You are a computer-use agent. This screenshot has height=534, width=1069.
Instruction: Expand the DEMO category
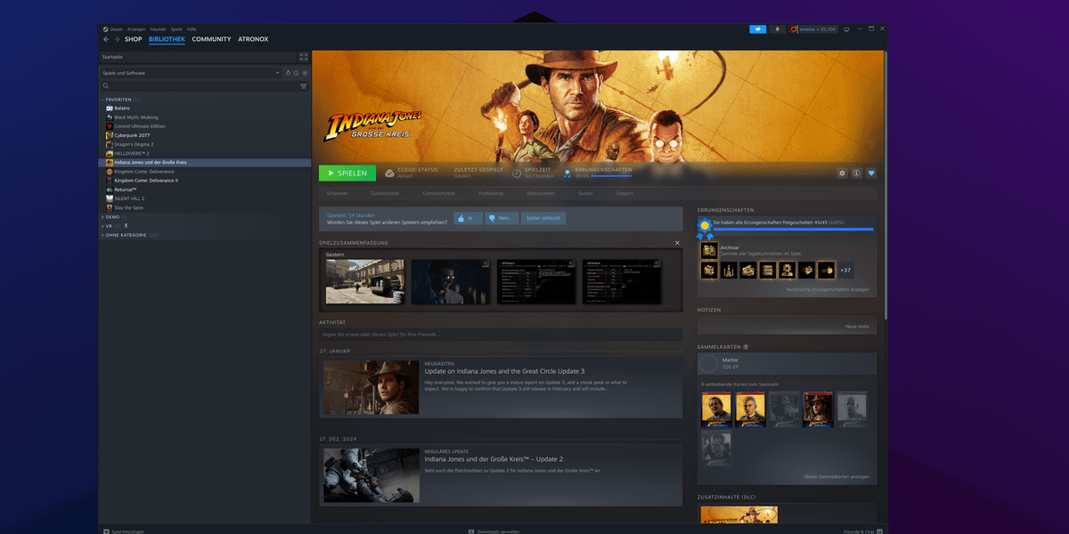click(x=102, y=216)
